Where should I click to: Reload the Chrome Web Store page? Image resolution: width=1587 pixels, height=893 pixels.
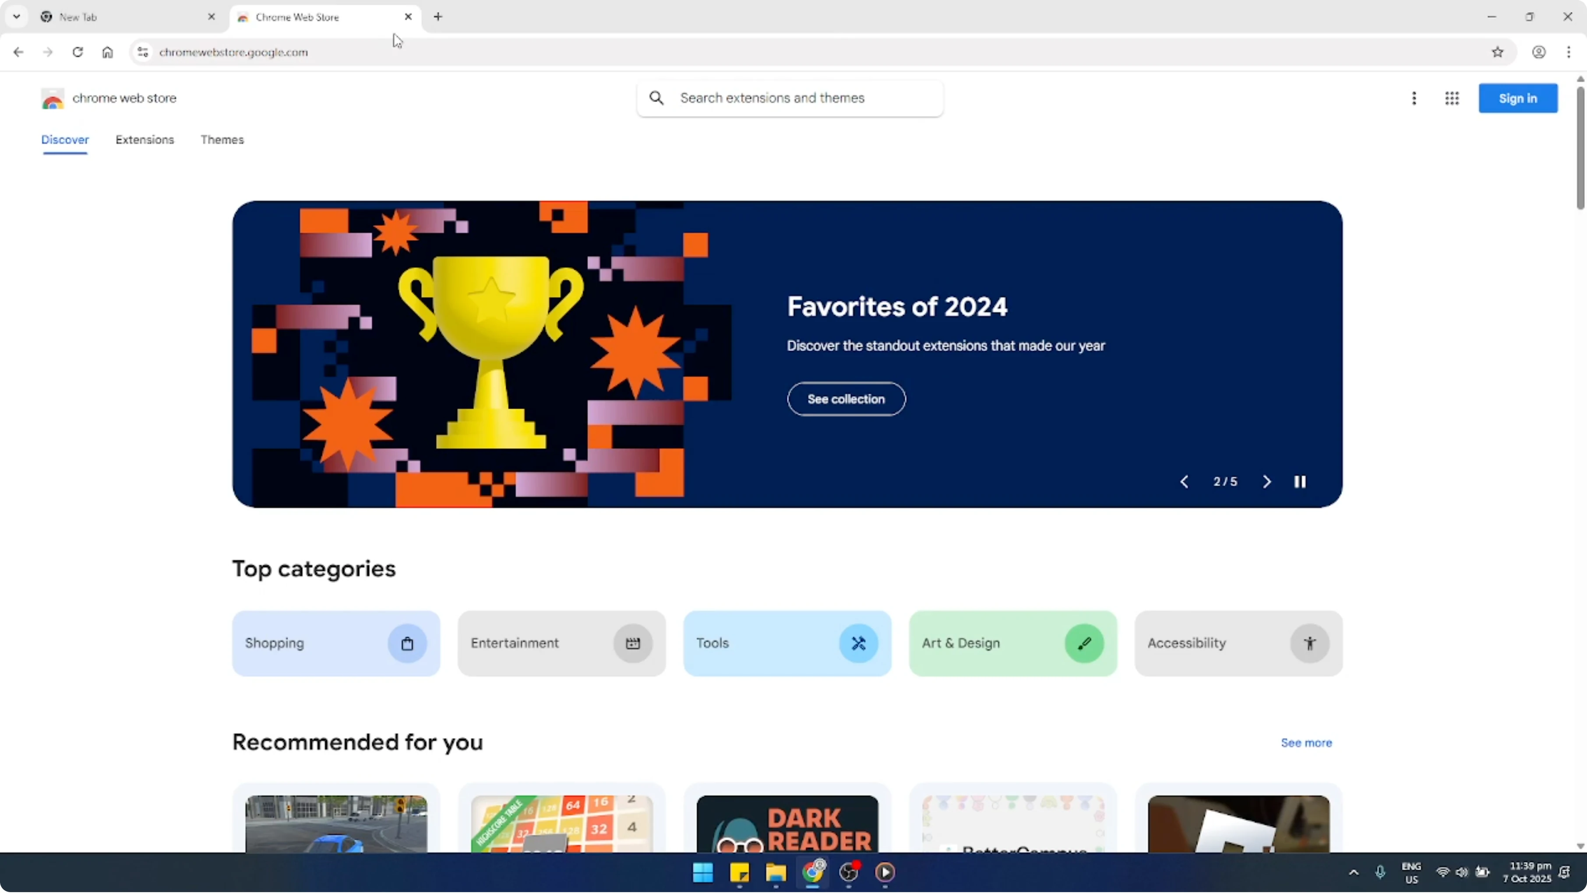(78, 53)
